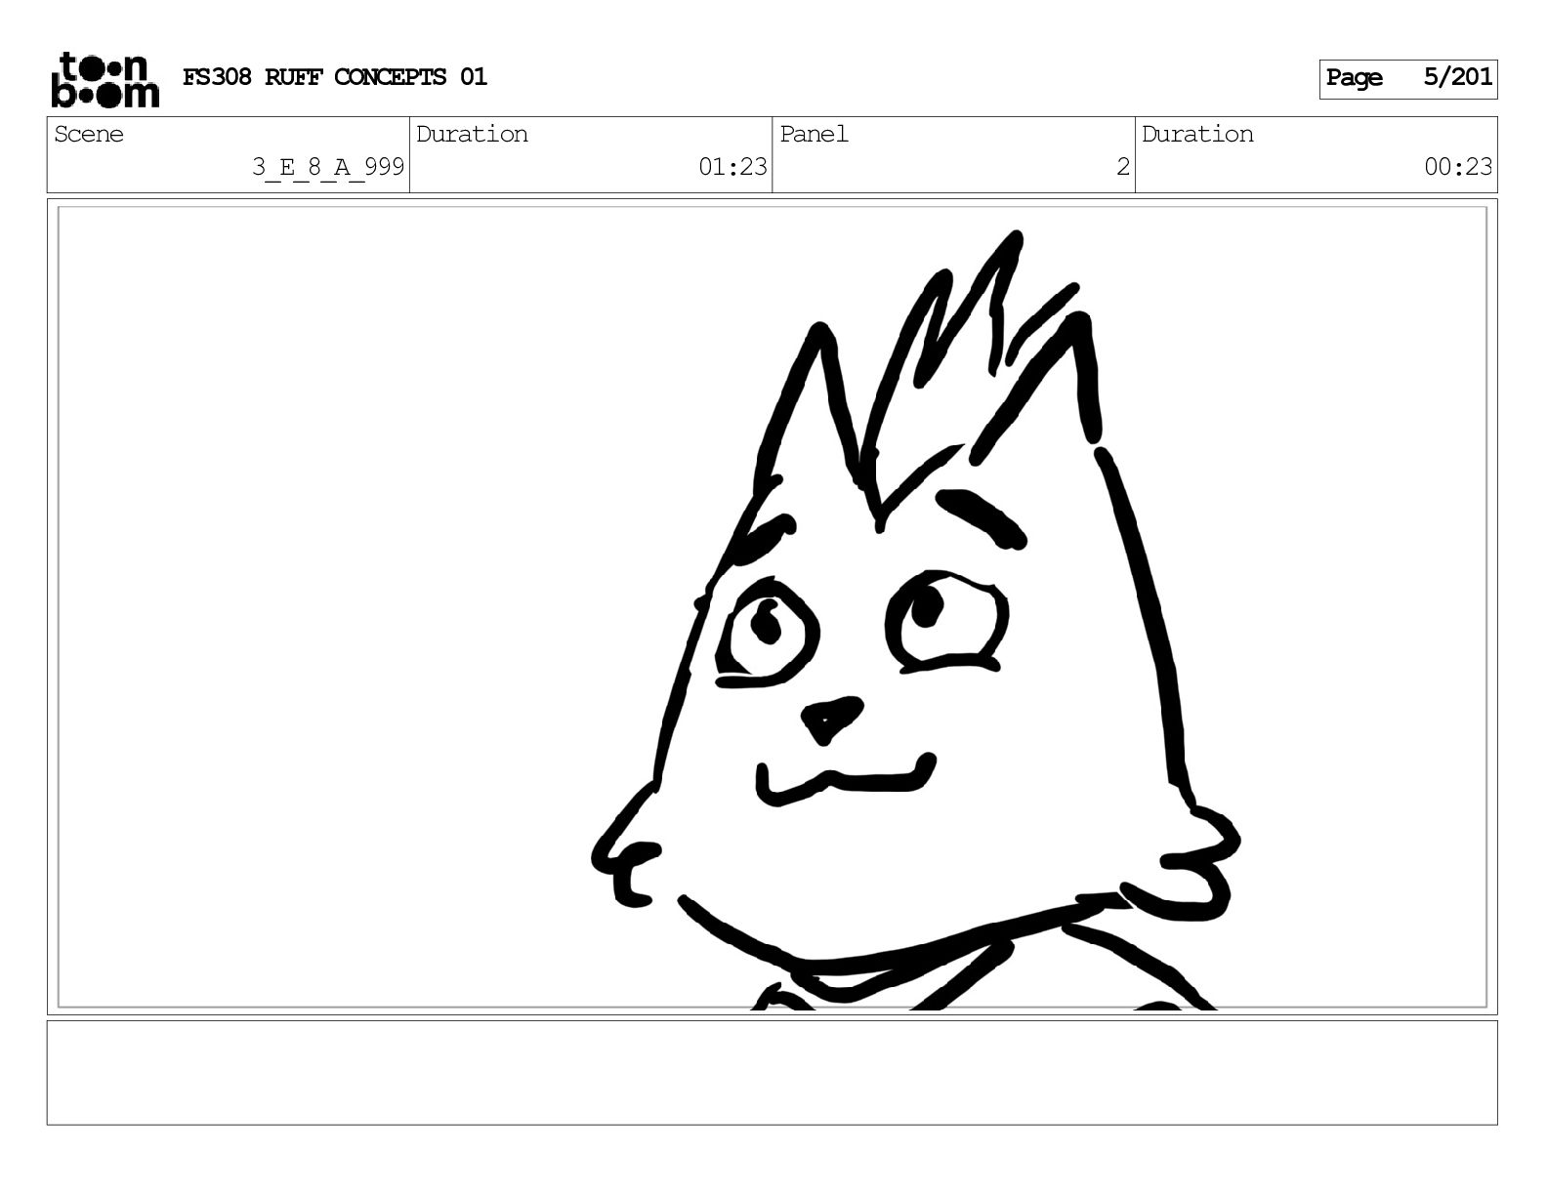Click the 'Page 5/201' page indicator

[1408, 78]
